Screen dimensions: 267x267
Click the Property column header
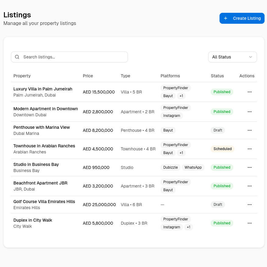[22, 76]
